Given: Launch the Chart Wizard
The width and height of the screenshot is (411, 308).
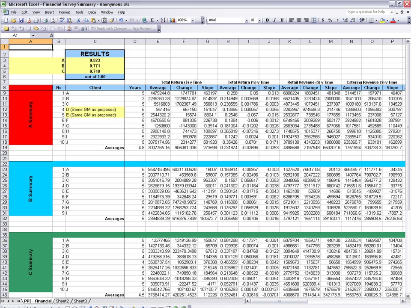Looking at the screenshot, I should click(x=173, y=20).
